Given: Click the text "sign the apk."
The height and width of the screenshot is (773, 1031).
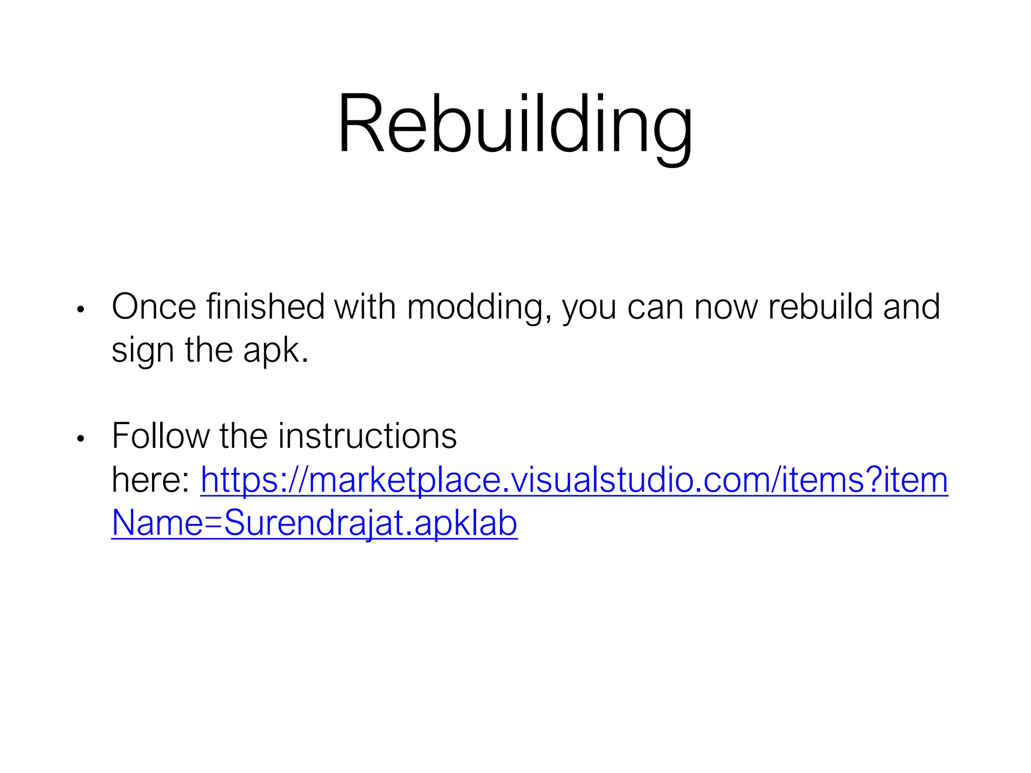Looking at the screenshot, I should [210, 350].
